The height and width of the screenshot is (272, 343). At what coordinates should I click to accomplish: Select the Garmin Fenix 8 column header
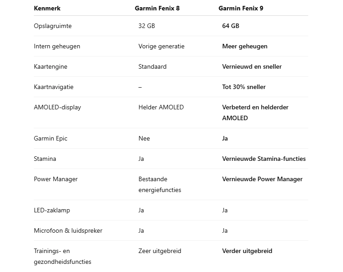(157, 8)
